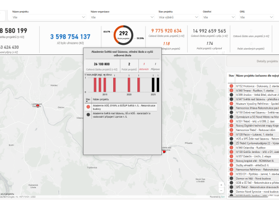The width and height of the screenshot is (279, 210).
Task: Open the Název projektu dropdown
Action: click(49, 17)
